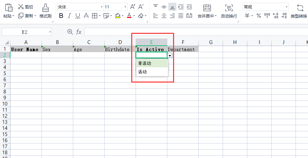This screenshot has height=158, width=308.
Task: Click the Cut scissors icon
Action: click(21, 7)
